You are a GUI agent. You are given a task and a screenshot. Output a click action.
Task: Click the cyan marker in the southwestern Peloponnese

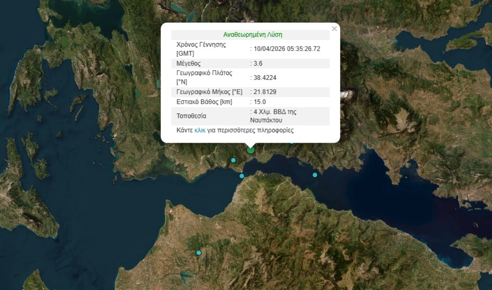click(199, 252)
